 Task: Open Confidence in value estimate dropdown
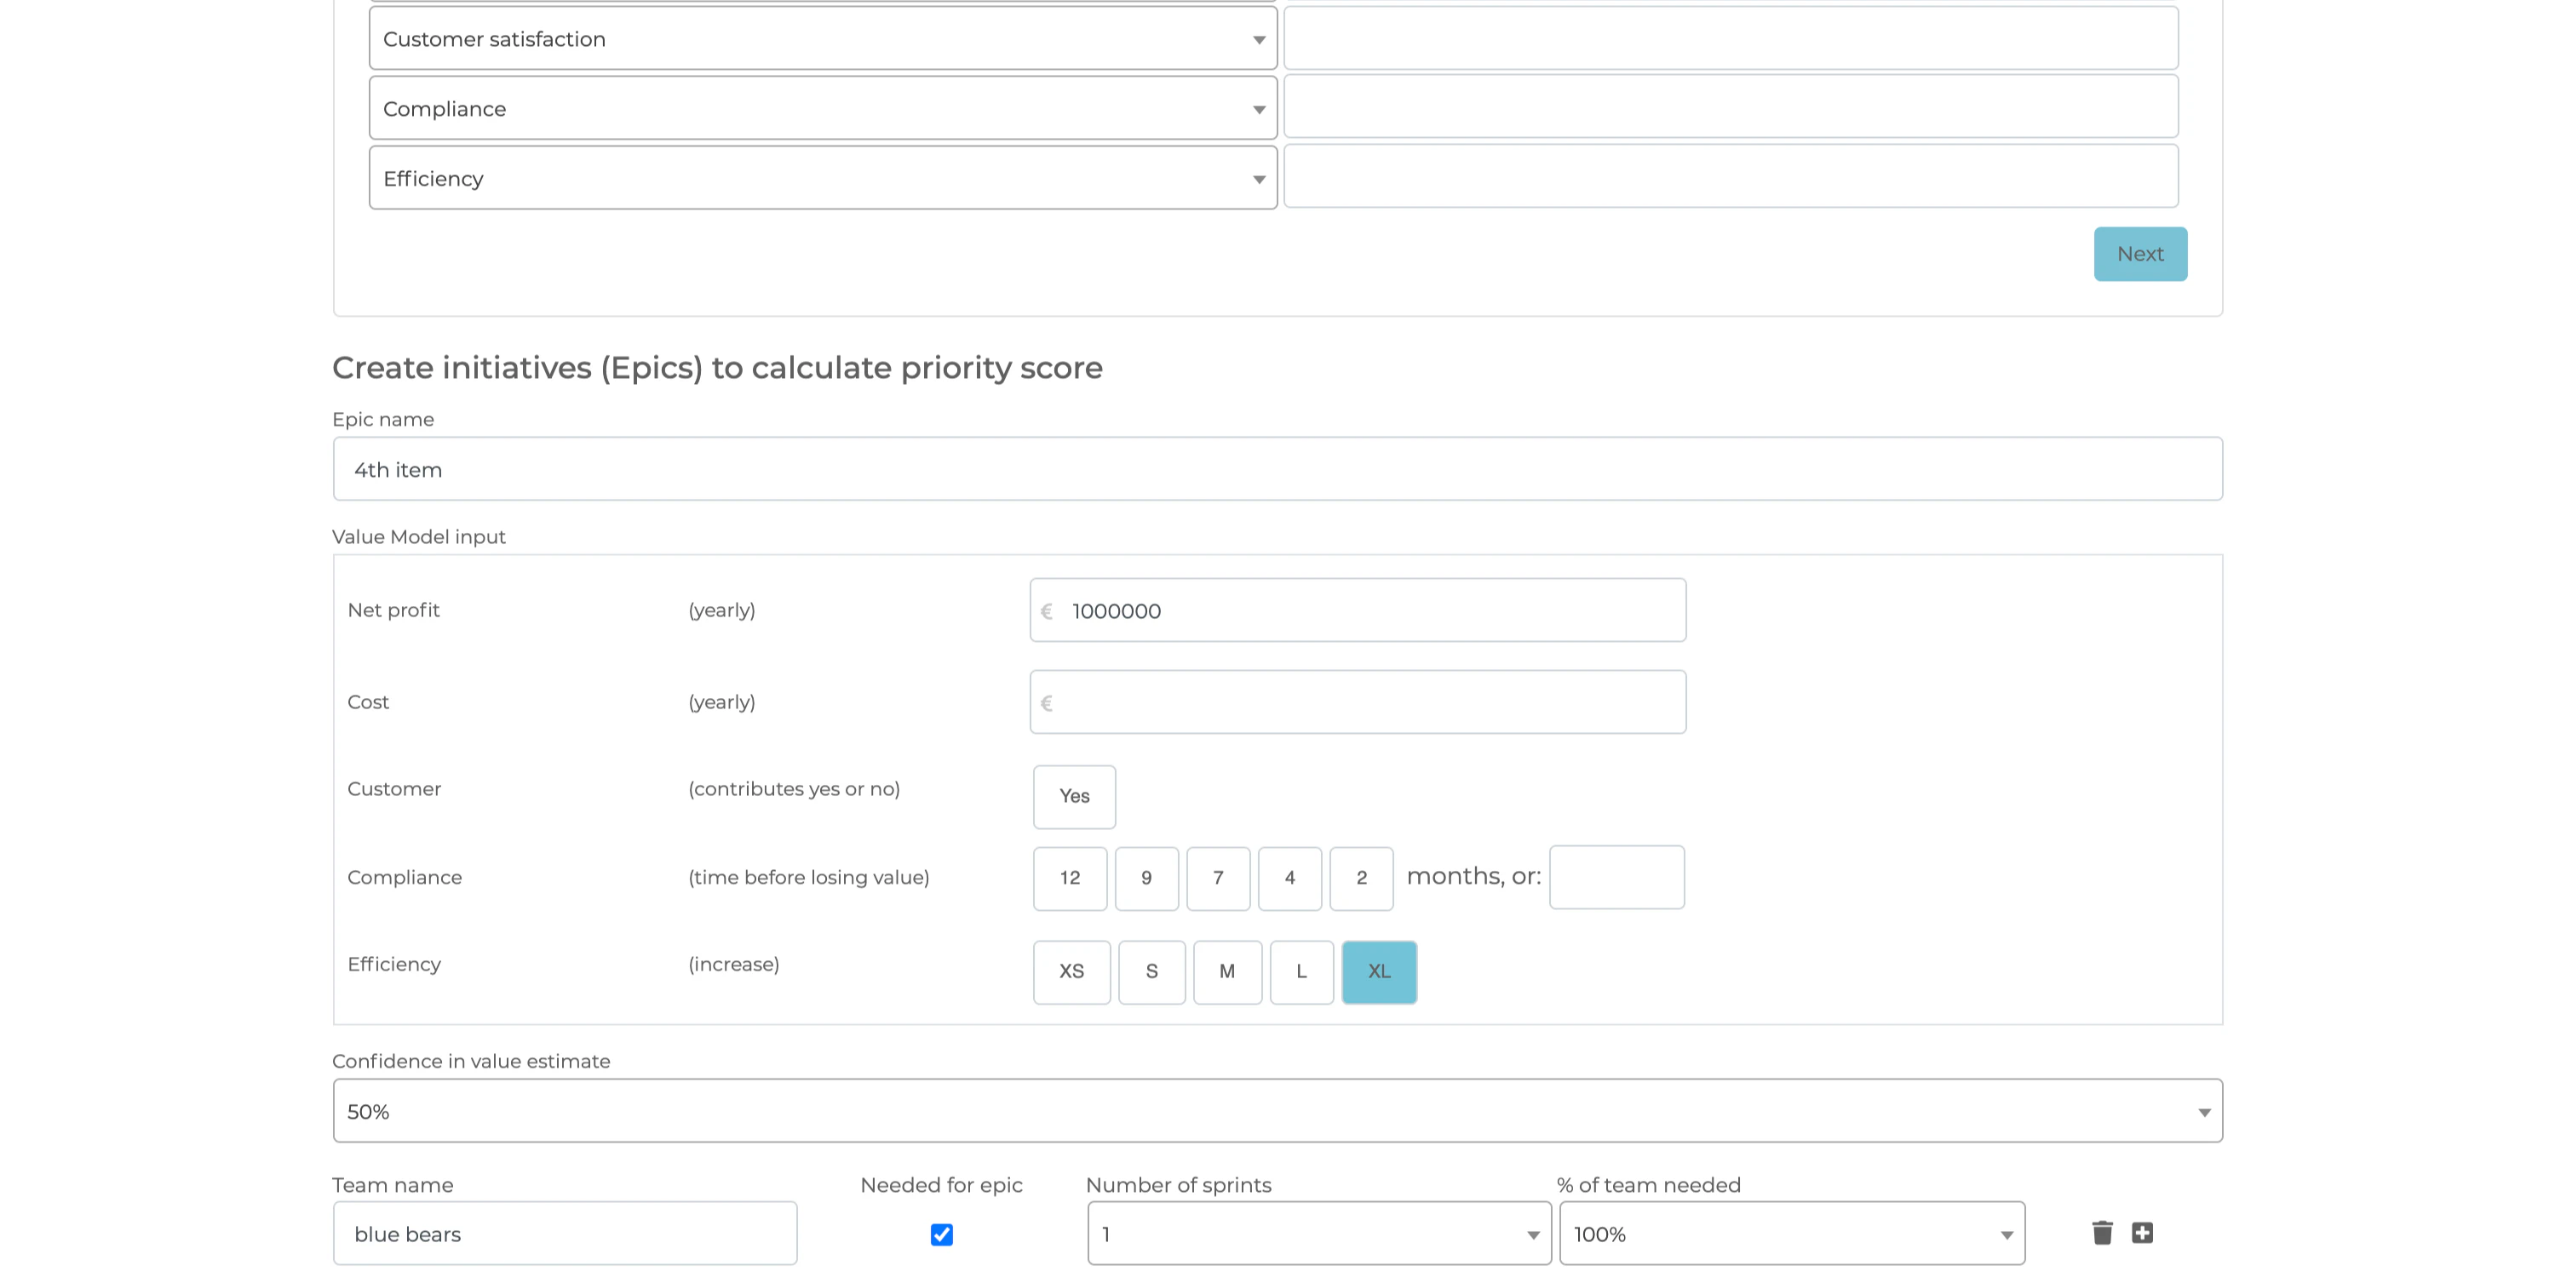click(1277, 1112)
